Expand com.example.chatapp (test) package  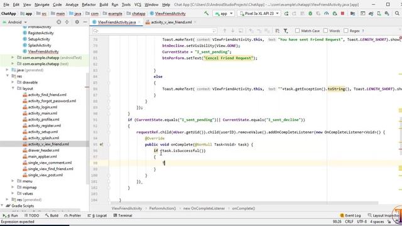(x=13, y=63)
